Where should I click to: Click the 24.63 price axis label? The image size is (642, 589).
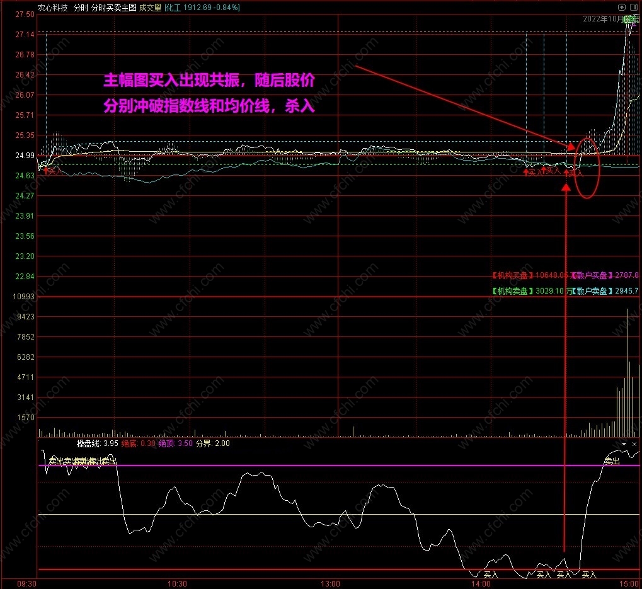pos(25,175)
